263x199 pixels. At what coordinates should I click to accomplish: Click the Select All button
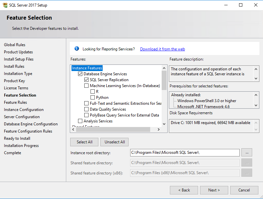tap(84, 142)
